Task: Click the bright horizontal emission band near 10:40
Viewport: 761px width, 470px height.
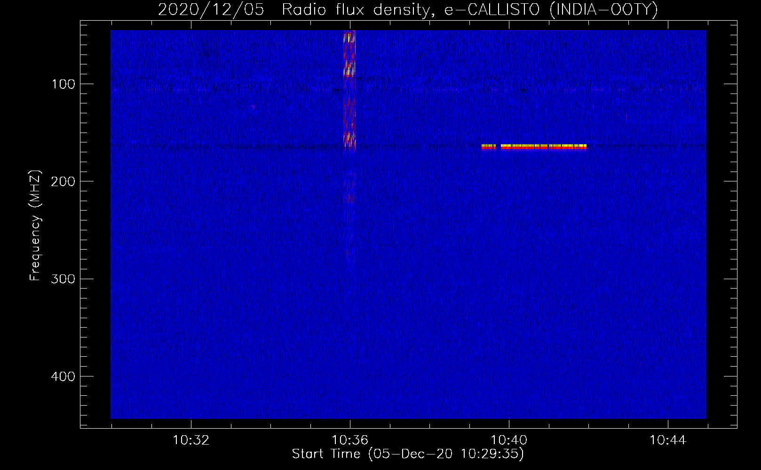Action: (534, 147)
